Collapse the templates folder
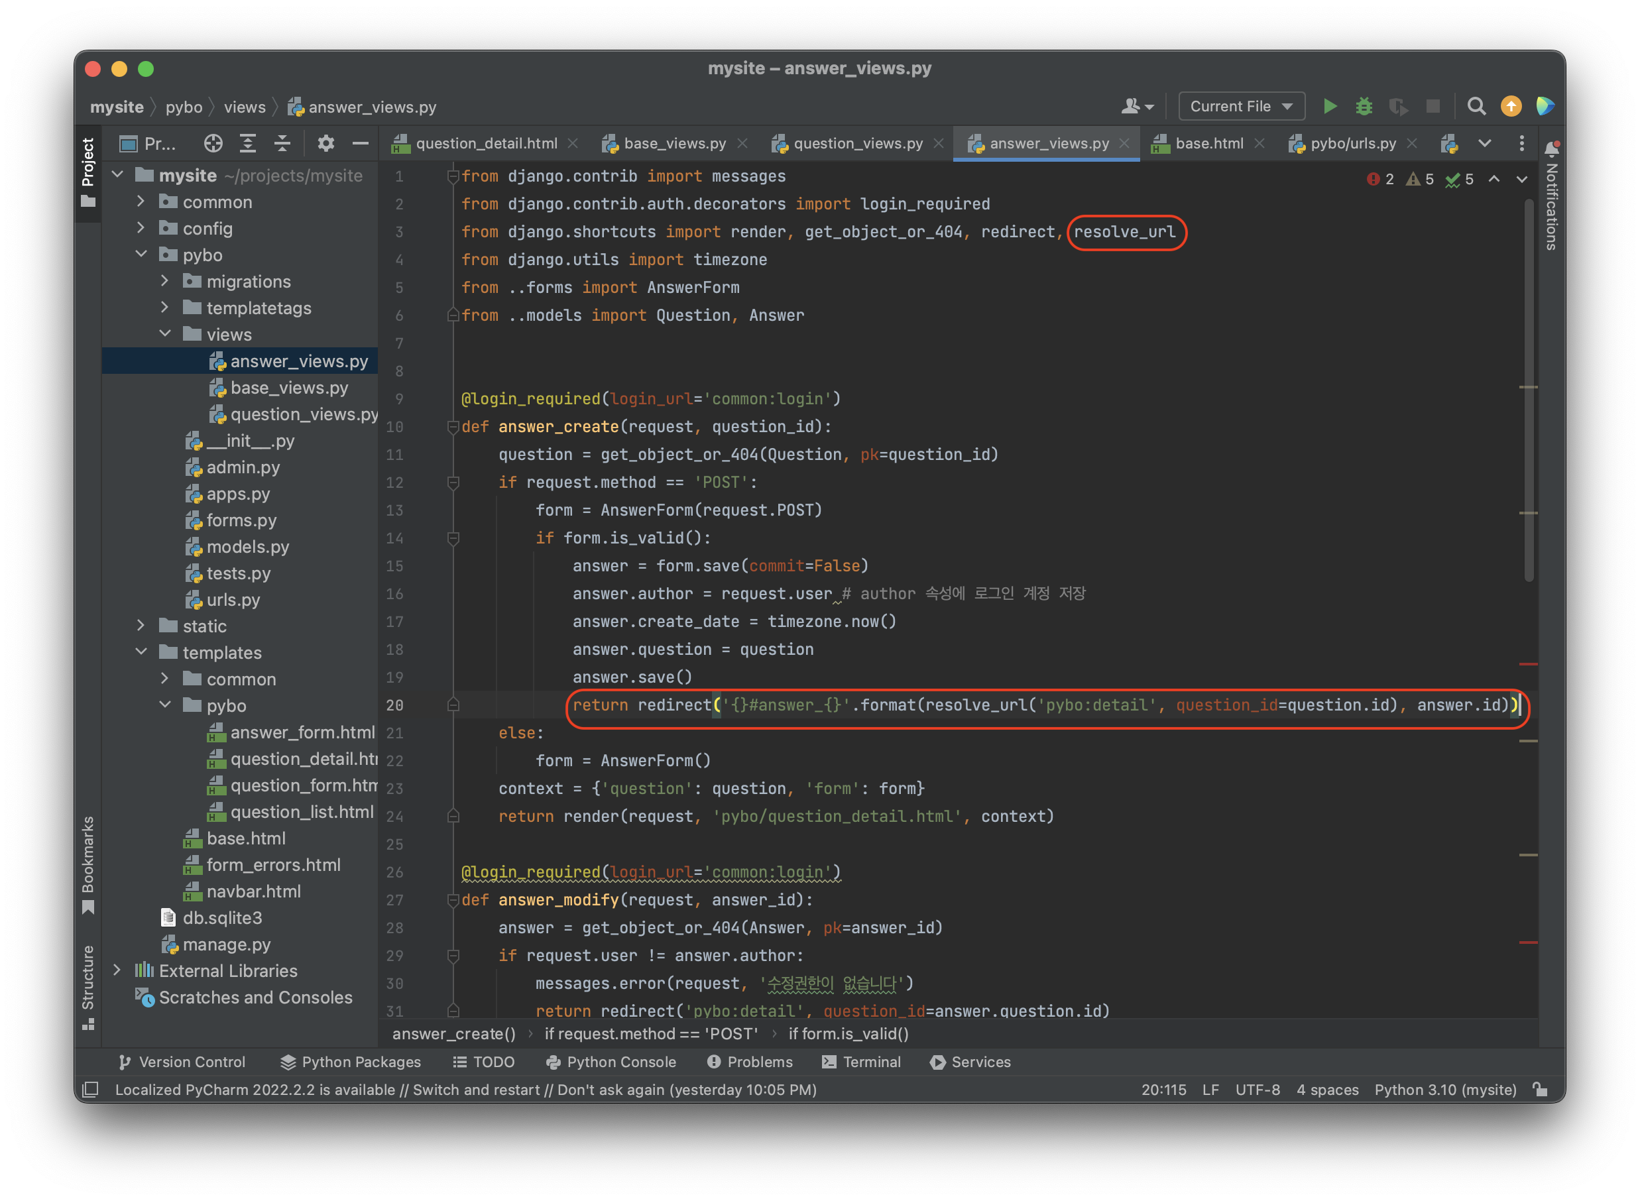Screen dimensions: 1640x1201 tap(141, 652)
